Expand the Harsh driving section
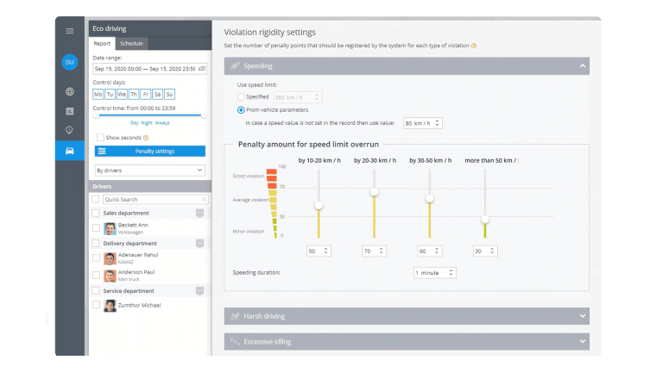This screenshot has height=372, width=663. pyautogui.click(x=406, y=317)
